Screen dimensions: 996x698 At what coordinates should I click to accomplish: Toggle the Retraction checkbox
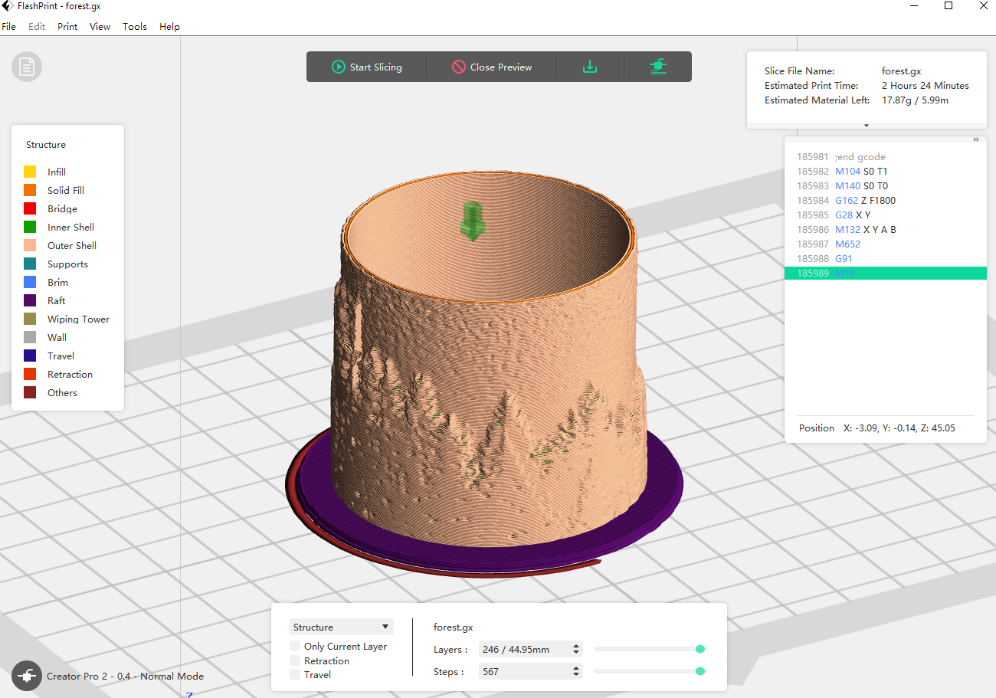pyautogui.click(x=295, y=660)
